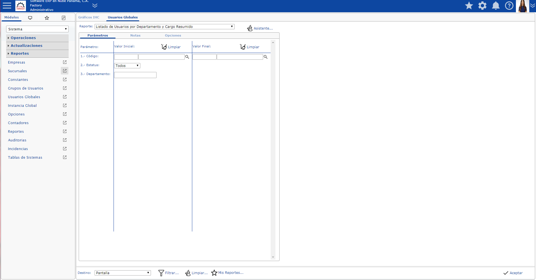Click search magnifier for initial Código
536x280 pixels.
pos(187,57)
